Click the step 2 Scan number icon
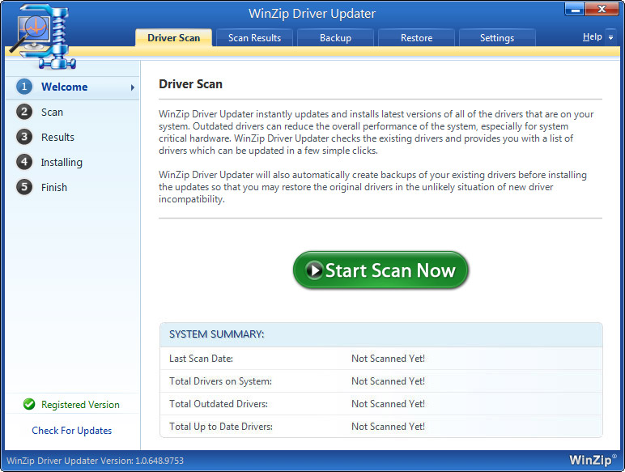The image size is (625, 472). (x=24, y=112)
